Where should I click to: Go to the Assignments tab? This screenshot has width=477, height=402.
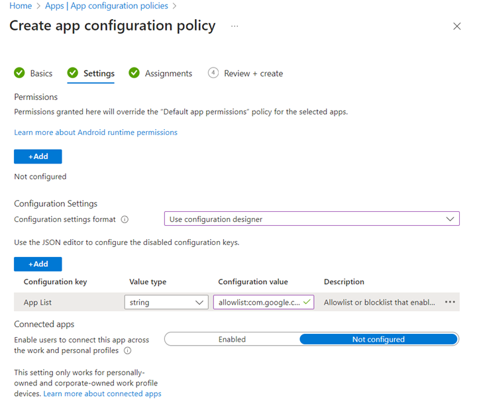click(x=168, y=74)
